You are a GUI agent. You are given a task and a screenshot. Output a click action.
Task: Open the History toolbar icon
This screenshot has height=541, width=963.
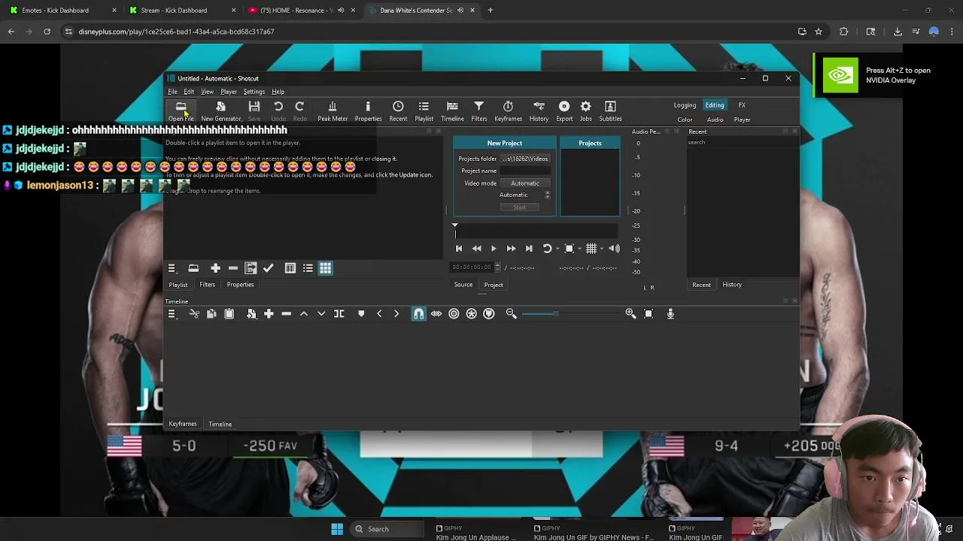(x=539, y=111)
